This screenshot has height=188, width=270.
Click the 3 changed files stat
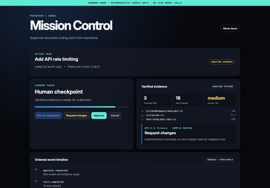click(x=156, y=100)
